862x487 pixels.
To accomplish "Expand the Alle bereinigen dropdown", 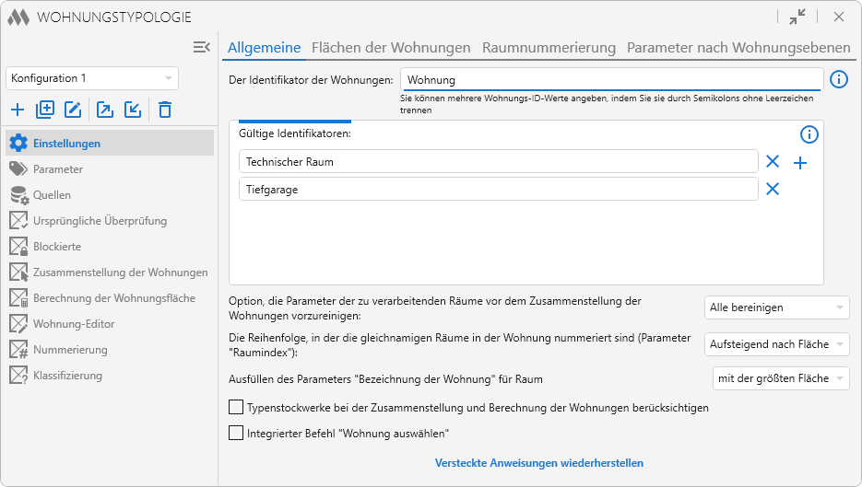I will tap(776, 307).
